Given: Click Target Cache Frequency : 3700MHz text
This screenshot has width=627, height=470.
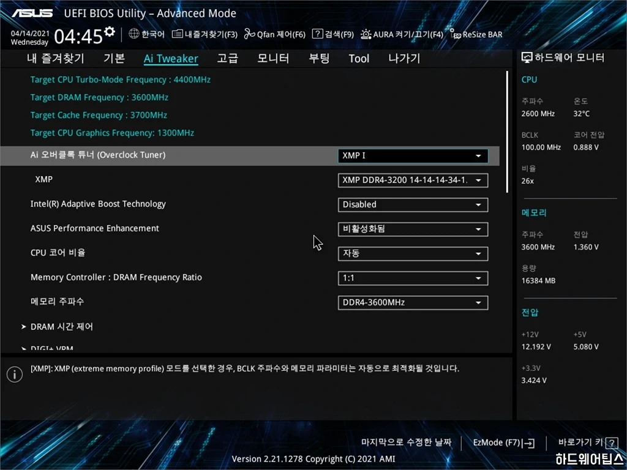Looking at the screenshot, I should [x=99, y=115].
